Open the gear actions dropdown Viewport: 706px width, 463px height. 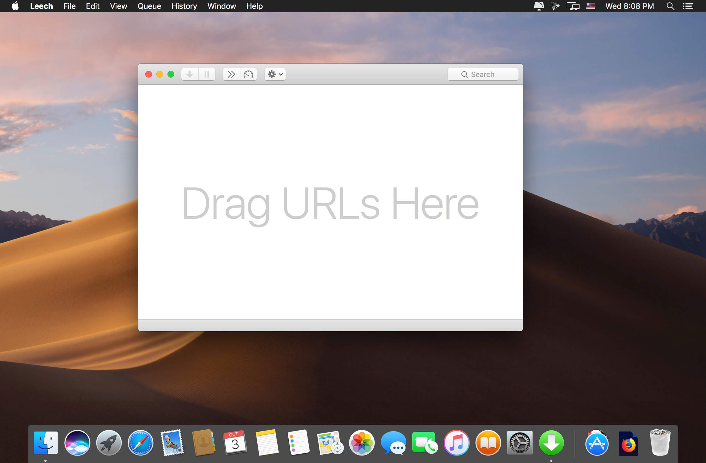tap(275, 74)
